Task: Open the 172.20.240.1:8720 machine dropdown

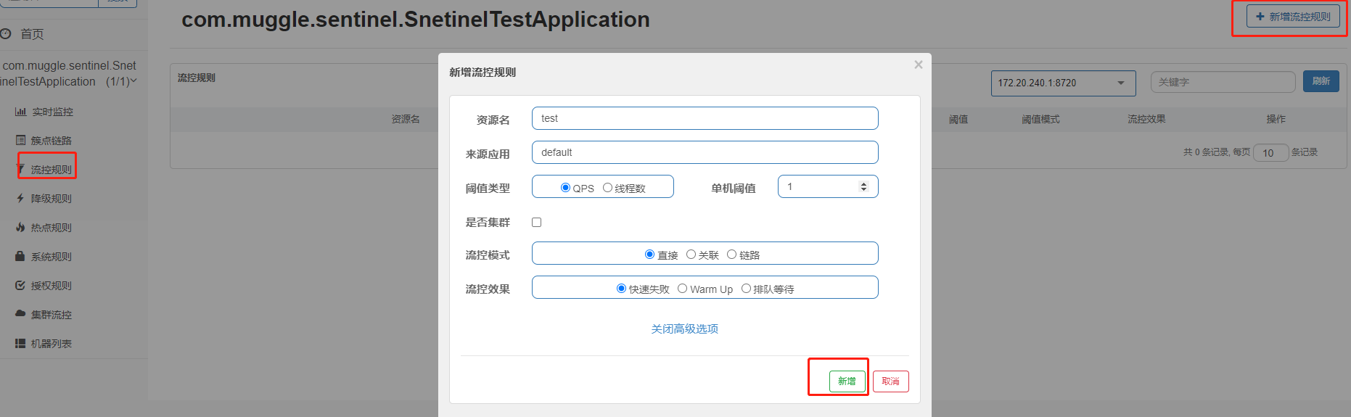Action: (1059, 83)
